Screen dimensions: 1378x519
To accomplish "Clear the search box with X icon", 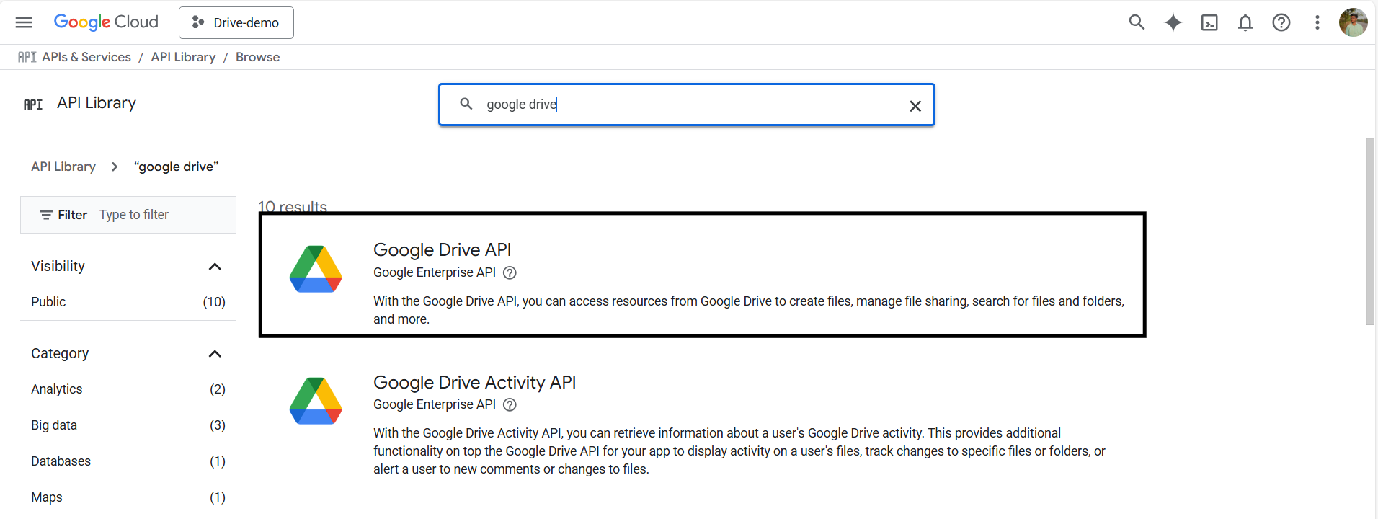I will pyautogui.click(x=915, y=106).
